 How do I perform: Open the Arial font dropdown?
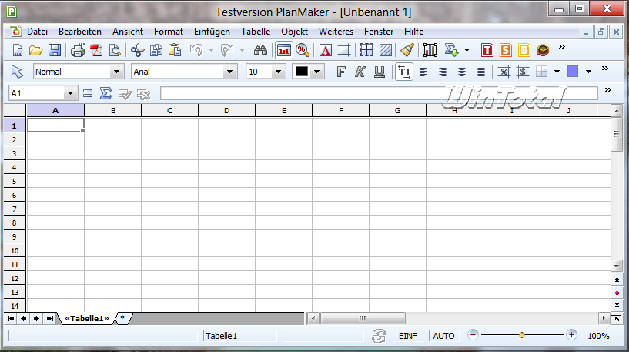pos(229,72)
